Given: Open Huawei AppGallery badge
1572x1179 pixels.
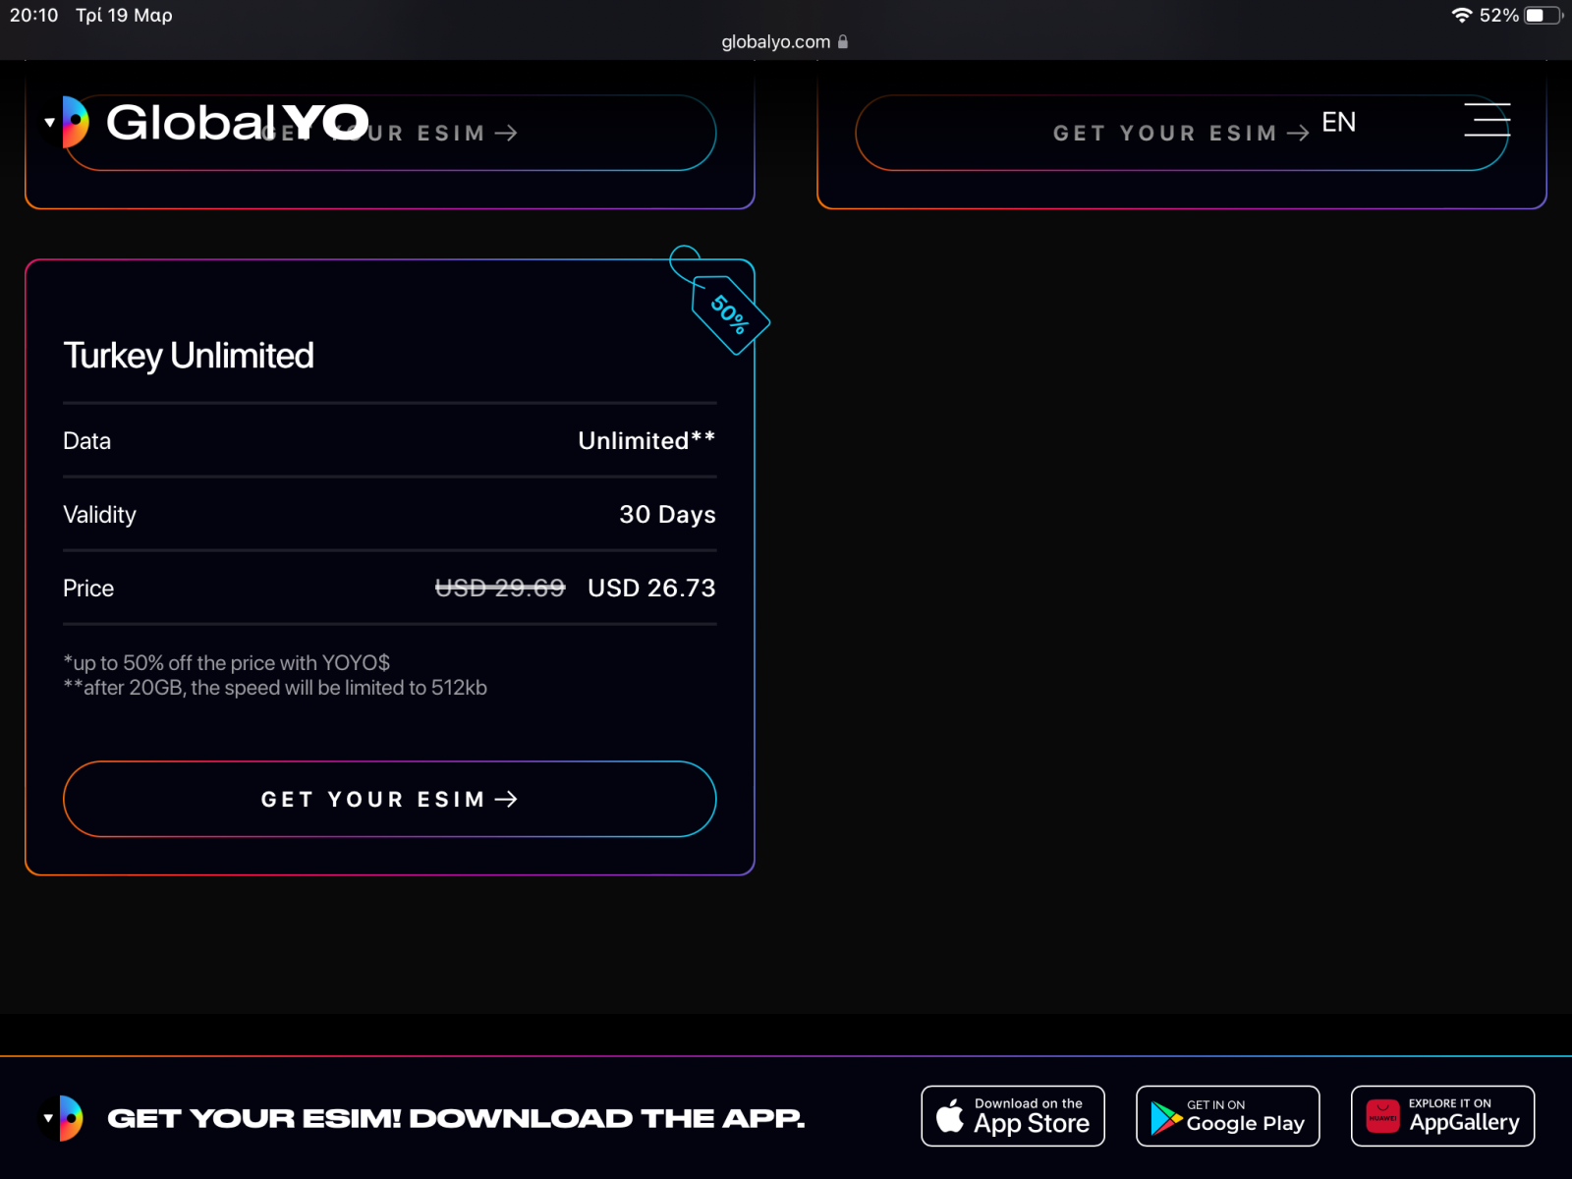Looking at the screenshot, I should 1442,1116.
